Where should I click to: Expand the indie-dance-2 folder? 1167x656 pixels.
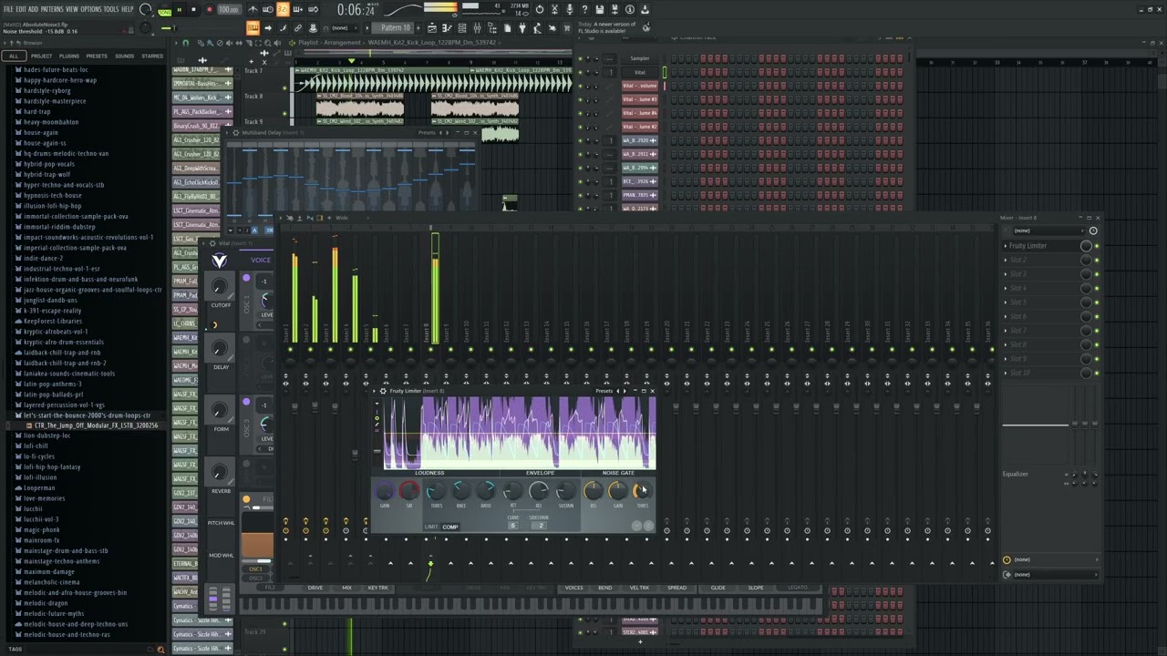pos(43,258)
